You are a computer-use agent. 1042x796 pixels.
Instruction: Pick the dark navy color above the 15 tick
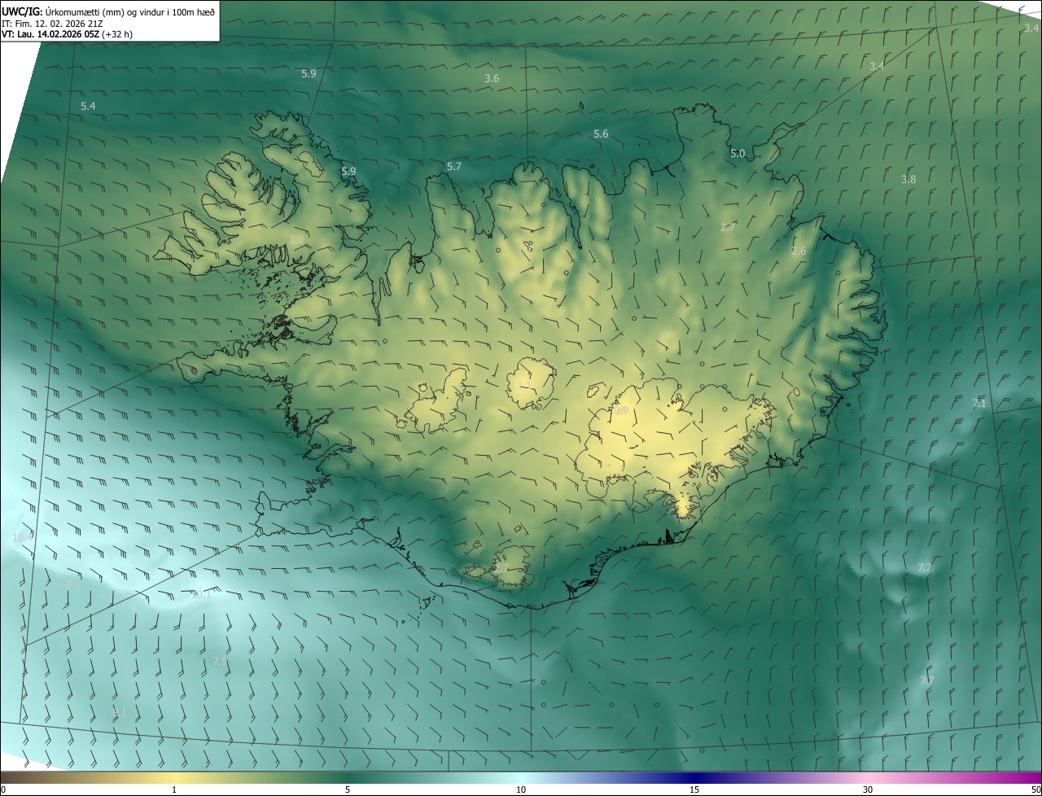(x=694, y=778)
